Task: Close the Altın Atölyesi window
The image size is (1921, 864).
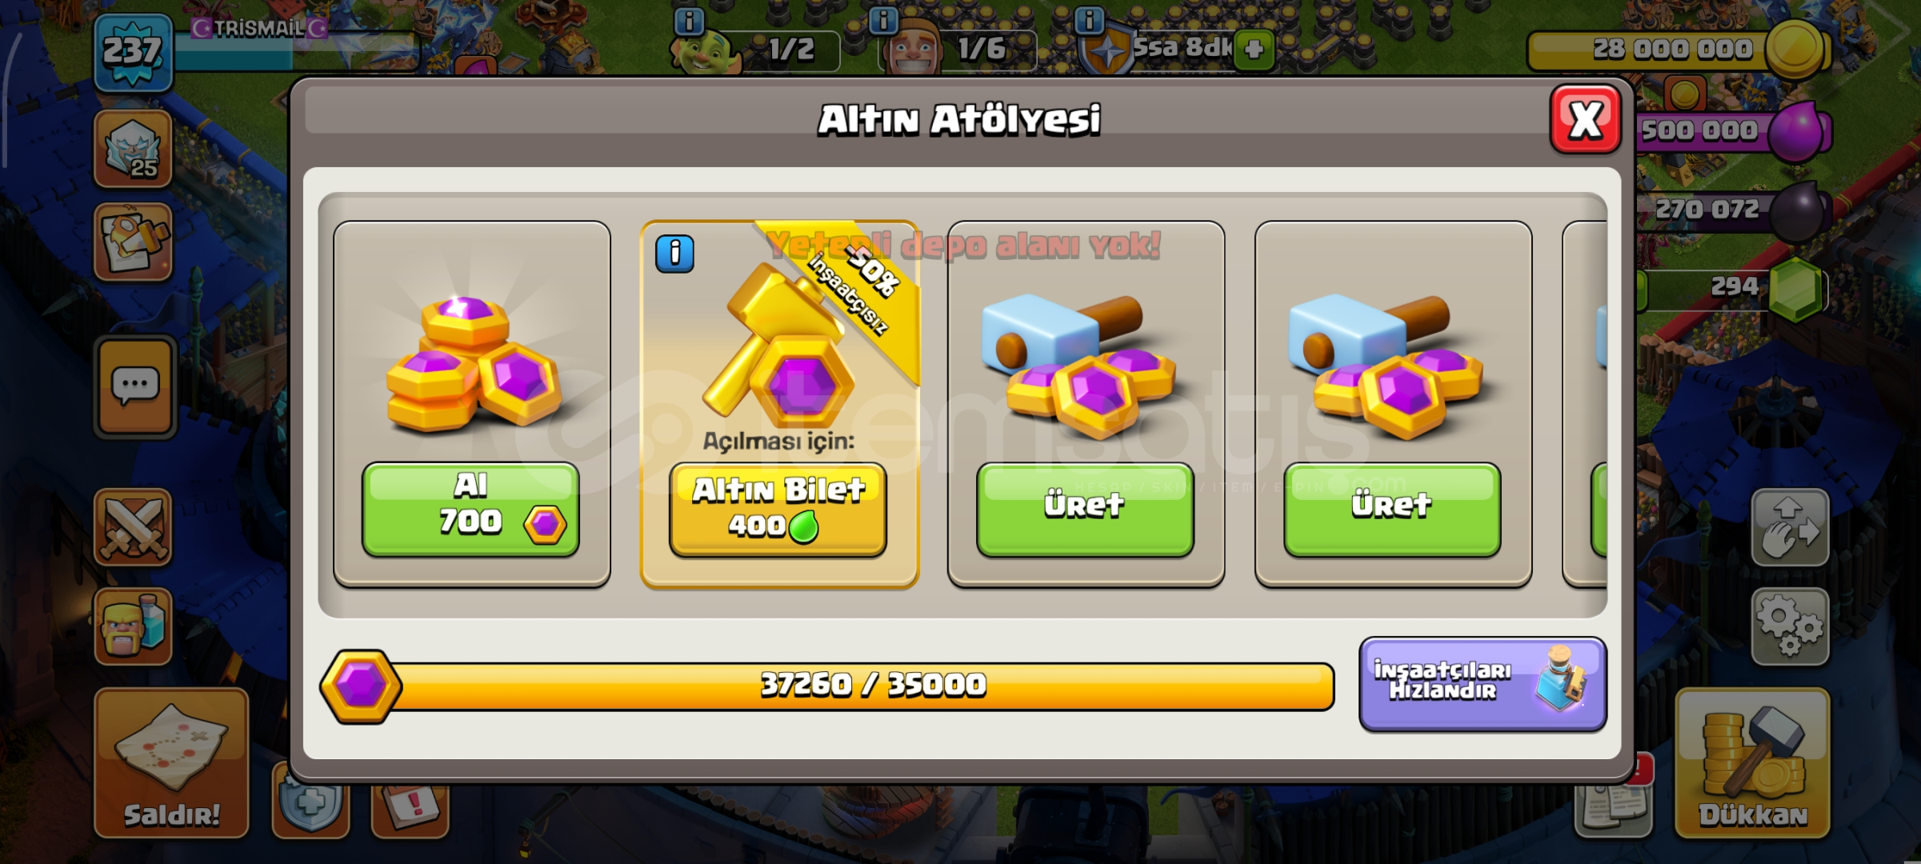Action: click(x=1586, y=119)
